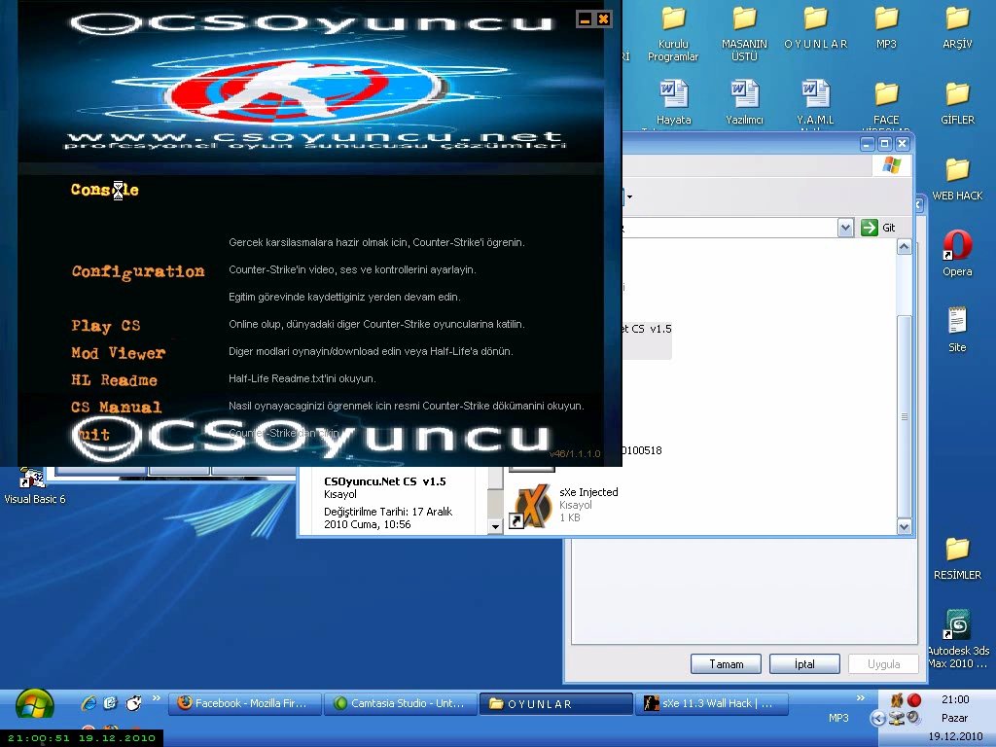Viewport: 996px width, 747px height.
Task: Expand quick launch overflow chevron
Action: click(x=156, y=698)
